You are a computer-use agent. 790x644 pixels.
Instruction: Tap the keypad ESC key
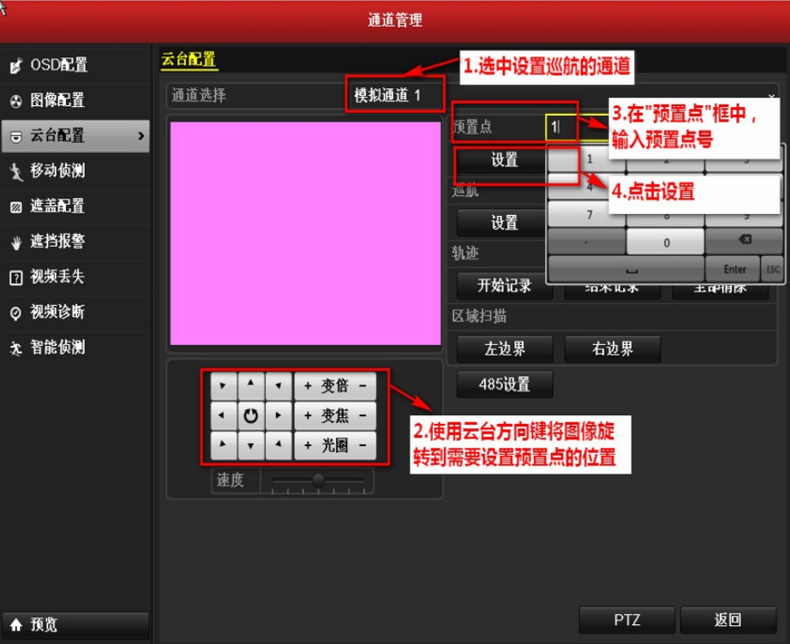click(772, 270)
